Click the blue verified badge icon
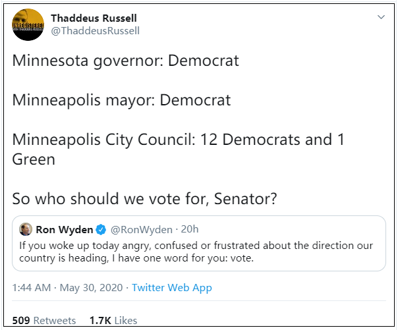The image size is (398, 330). pos(101,230)
